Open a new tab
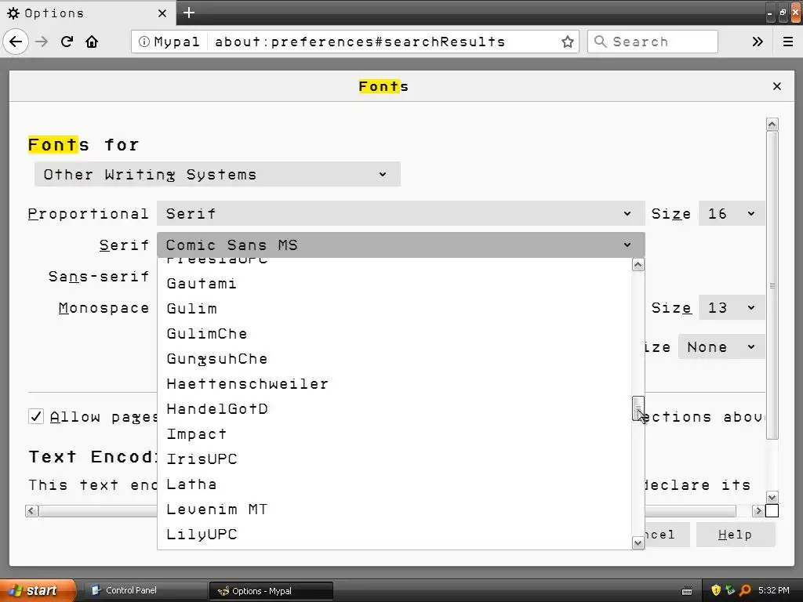Screen dimensions: 803x602 (x=188, y=13)
